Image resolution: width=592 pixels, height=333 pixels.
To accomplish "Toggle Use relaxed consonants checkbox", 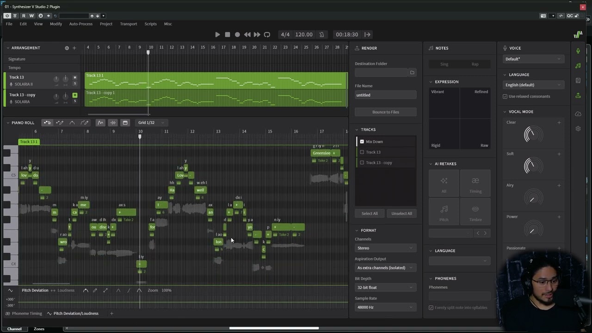I will coord(505,97).
